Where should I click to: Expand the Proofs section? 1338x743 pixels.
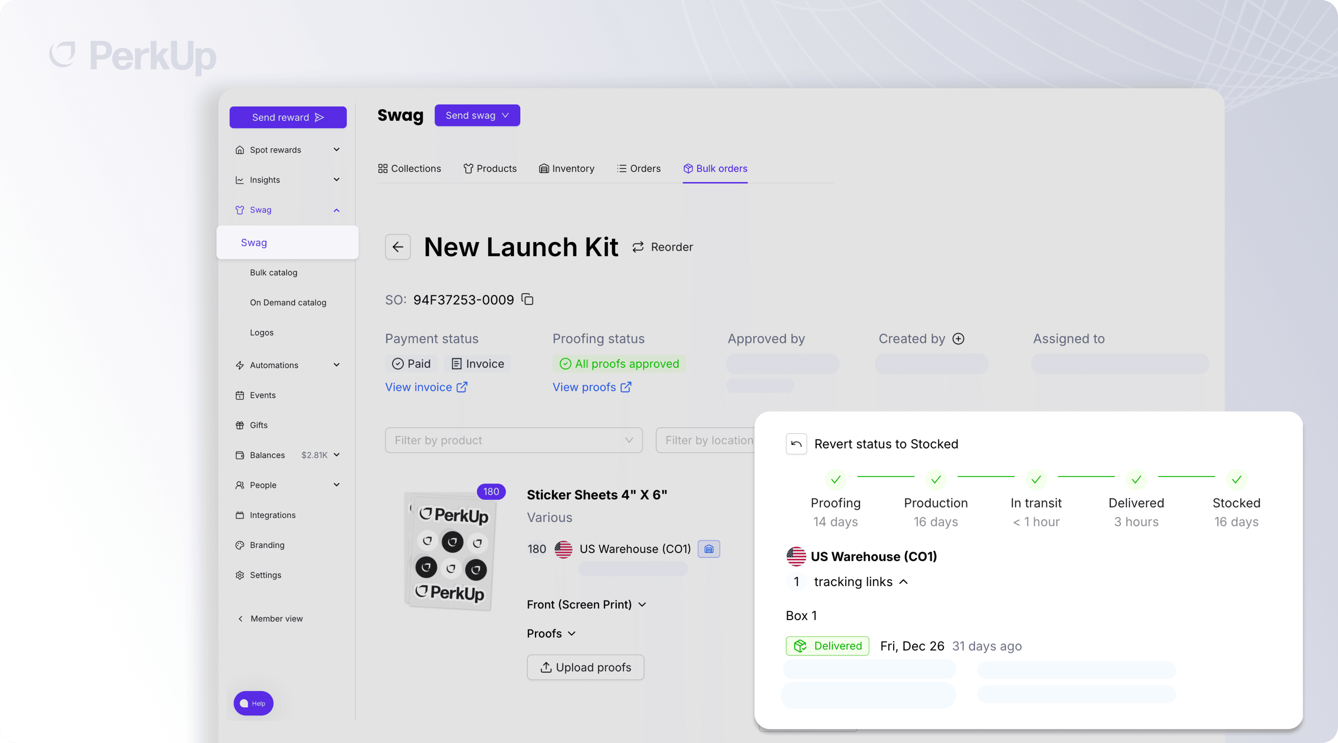(551, 633)
